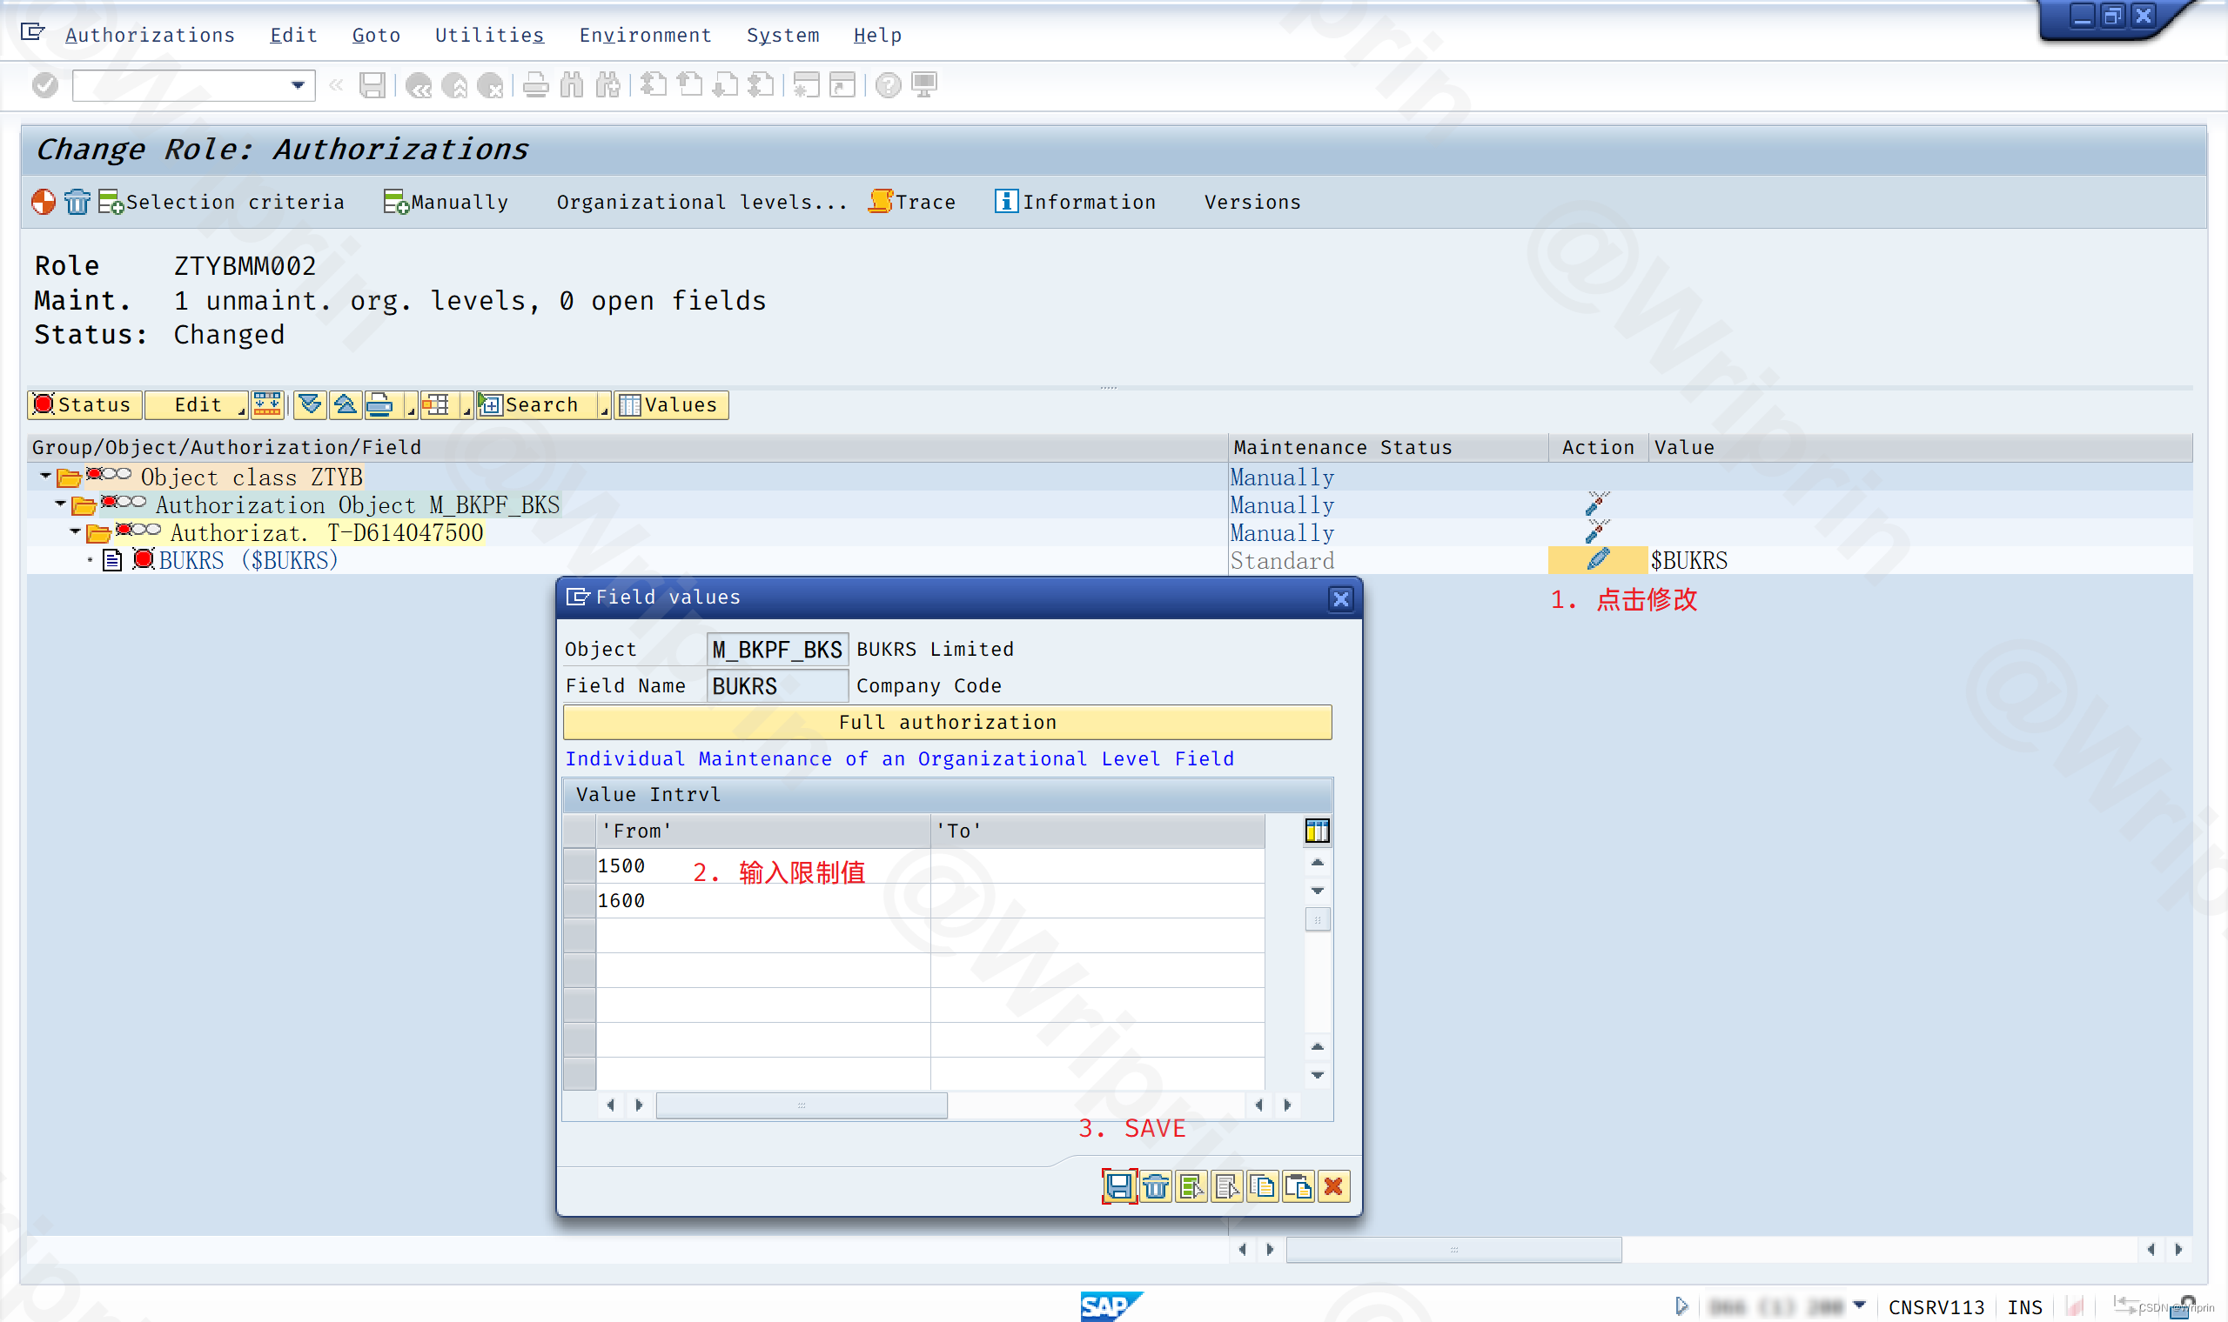2228x1322 pixels.
Task: Toggle the status light on Object class ZTYB
Action: tap(96, 477)
